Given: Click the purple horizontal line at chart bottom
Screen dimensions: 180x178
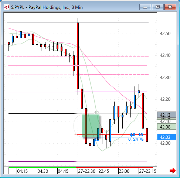Looking at the screenshot, I should 78,161.
